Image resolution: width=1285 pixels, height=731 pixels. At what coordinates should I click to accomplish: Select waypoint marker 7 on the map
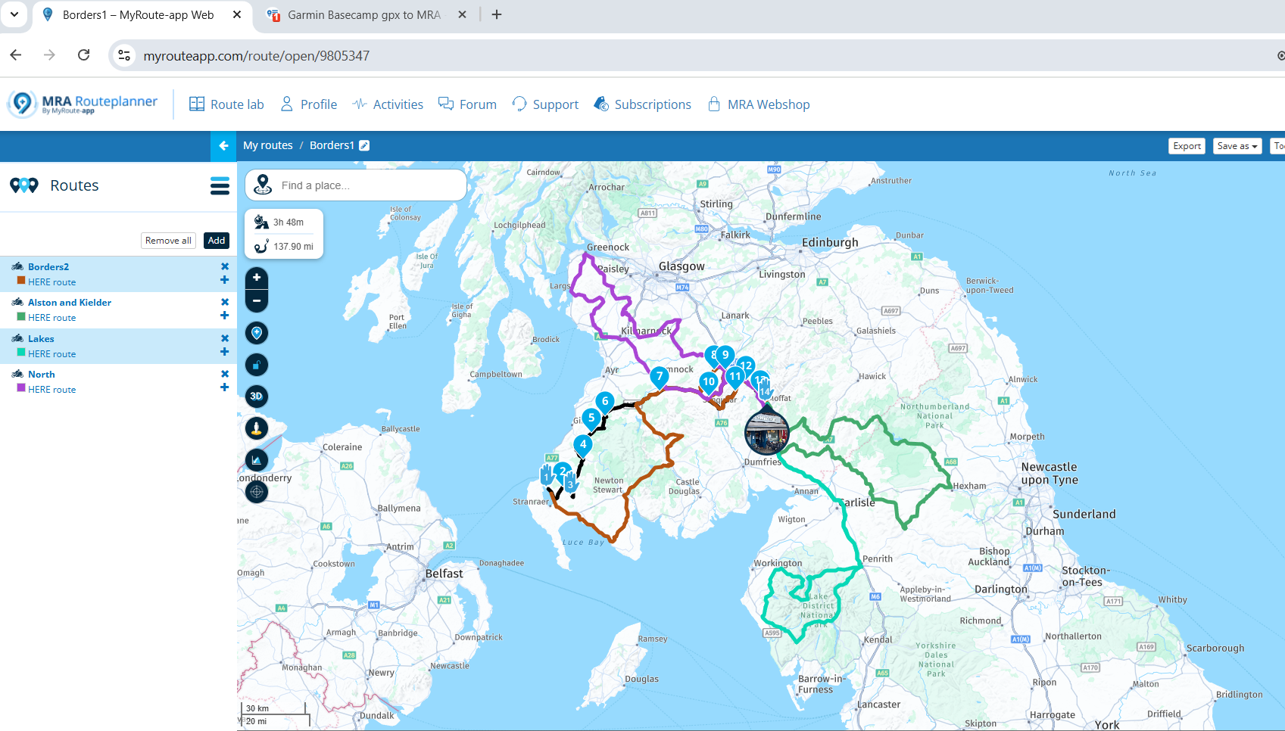point(660,376)
